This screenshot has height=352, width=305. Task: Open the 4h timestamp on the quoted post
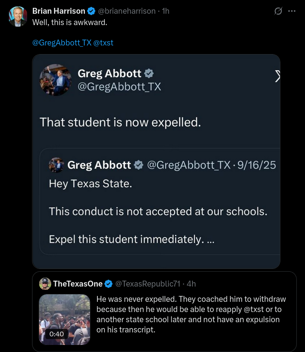pos(192,284)
